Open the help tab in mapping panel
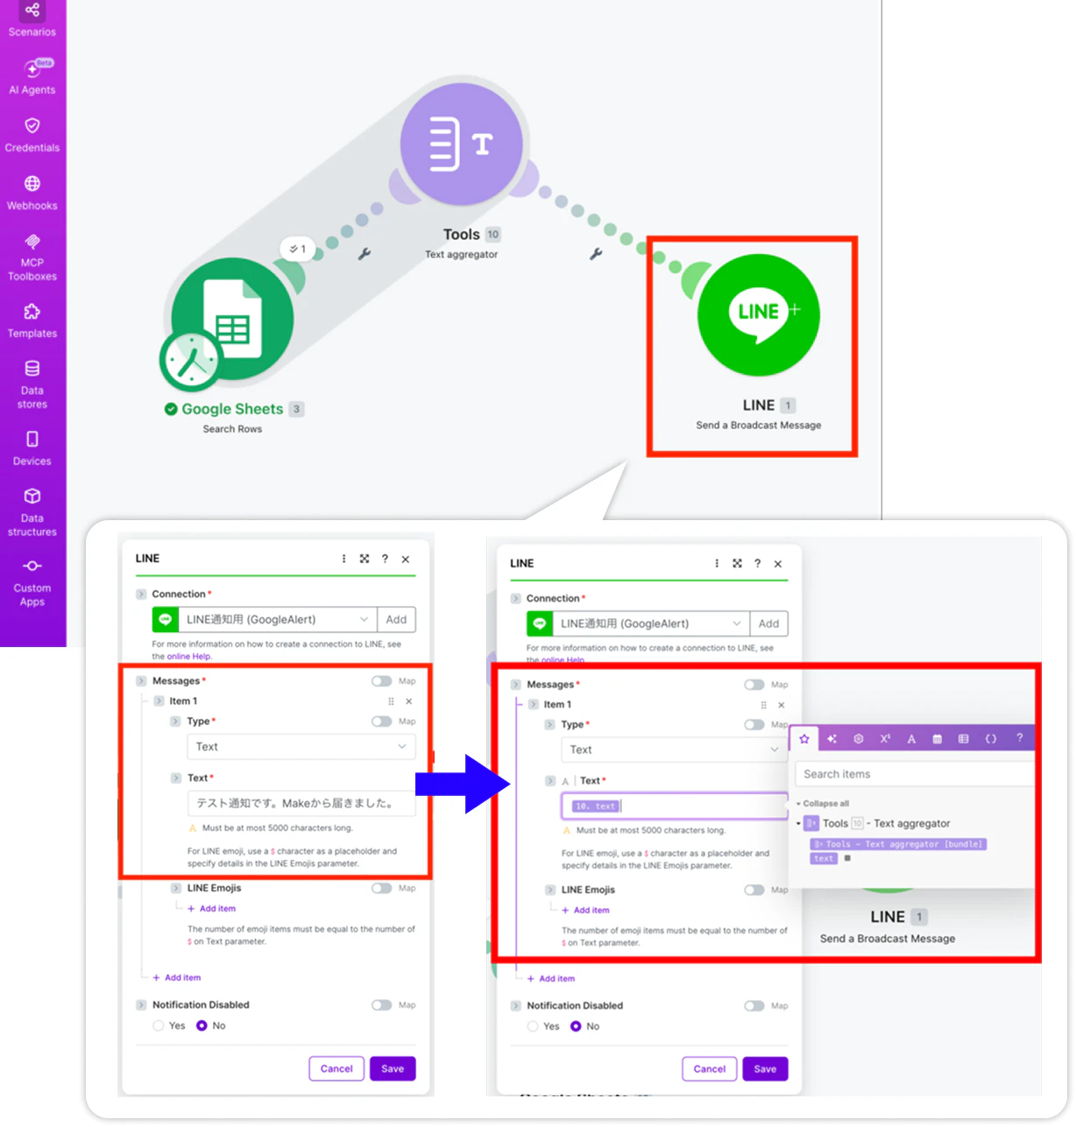Viewport: 1076px width, 1127px height. (1019, 738)
